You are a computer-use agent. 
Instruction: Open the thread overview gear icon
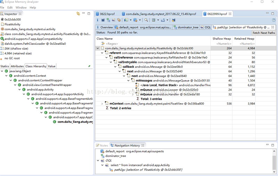(x=119, y=20)
